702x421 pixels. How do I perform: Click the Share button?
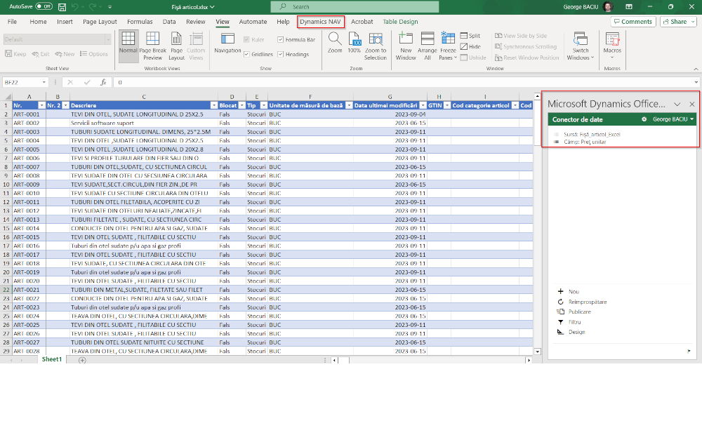tap(678, 22)
